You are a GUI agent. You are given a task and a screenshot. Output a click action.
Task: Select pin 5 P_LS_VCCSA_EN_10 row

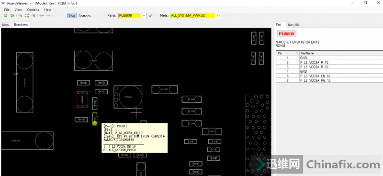tap(329, 76)
